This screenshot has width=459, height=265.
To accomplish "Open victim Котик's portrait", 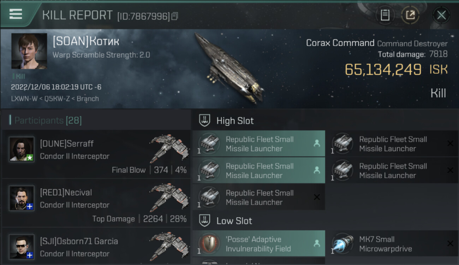I will click(x=29, y=51).
